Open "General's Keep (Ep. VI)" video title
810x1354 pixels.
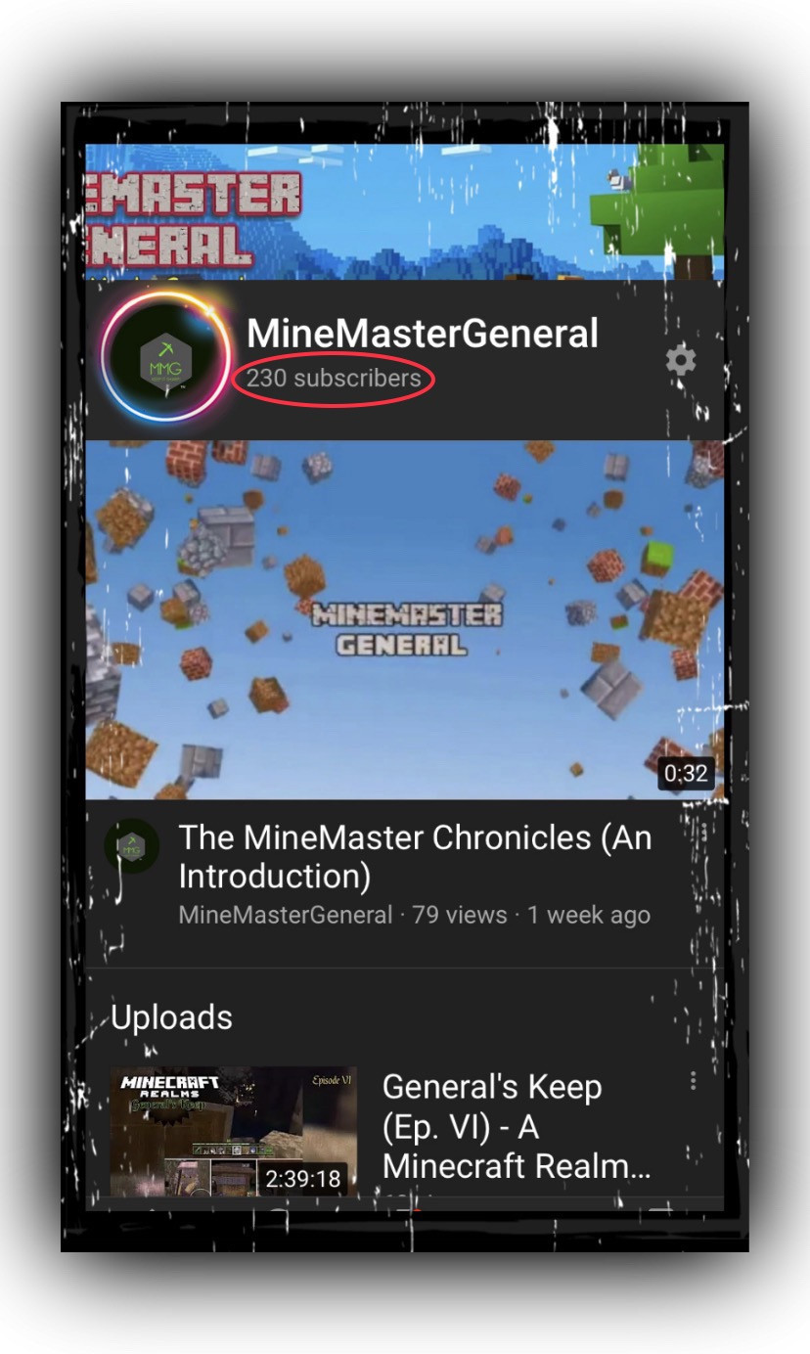coord(516,1126)
